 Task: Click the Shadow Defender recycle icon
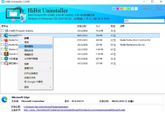point(6,49)
